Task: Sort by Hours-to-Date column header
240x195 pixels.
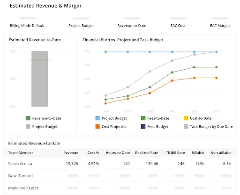Action: 118,153
